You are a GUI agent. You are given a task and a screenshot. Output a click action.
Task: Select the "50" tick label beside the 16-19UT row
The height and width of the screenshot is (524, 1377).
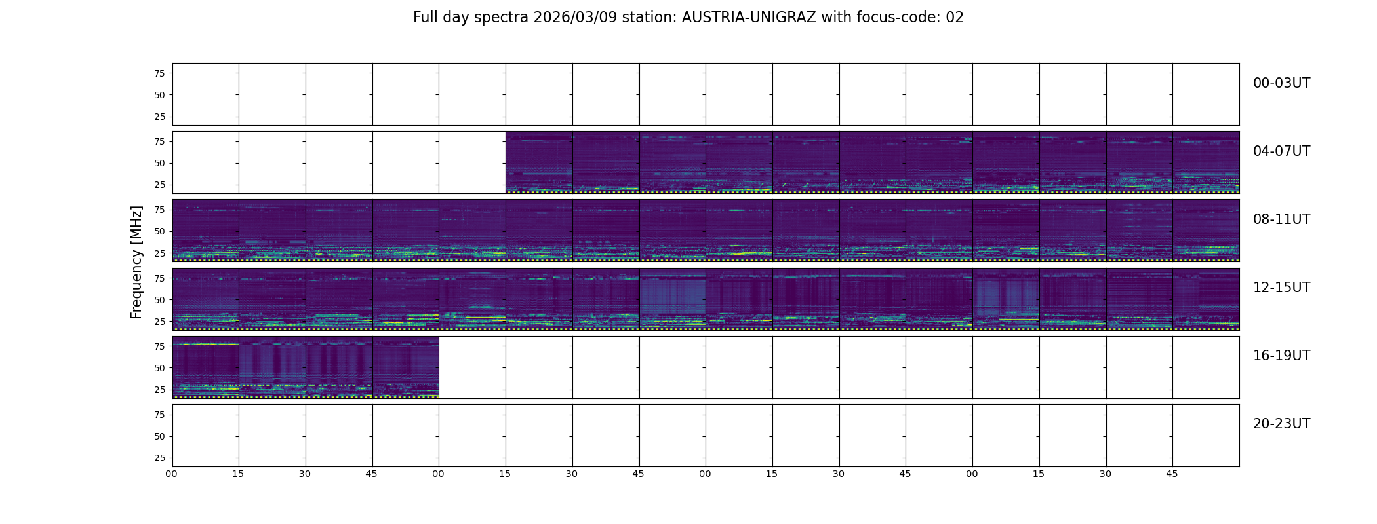coord(159,368)
